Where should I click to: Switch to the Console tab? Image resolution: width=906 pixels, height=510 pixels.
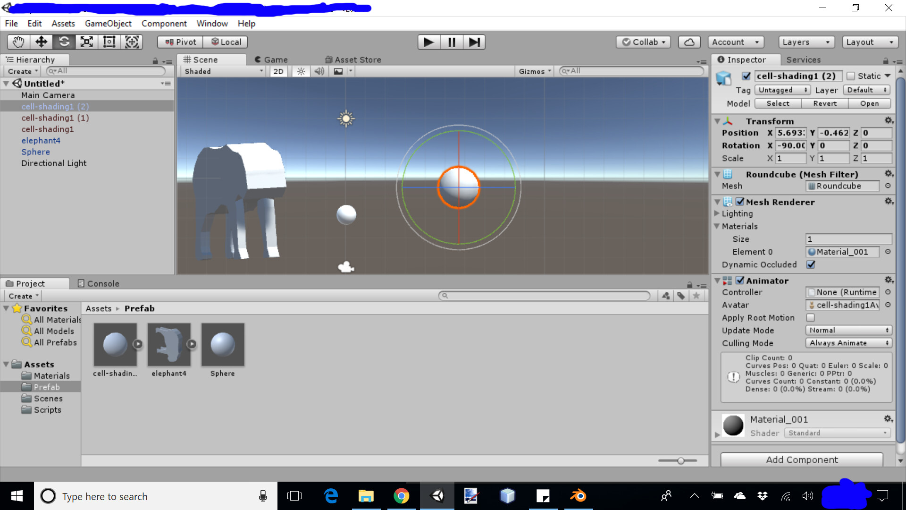(x=99, y=283)
